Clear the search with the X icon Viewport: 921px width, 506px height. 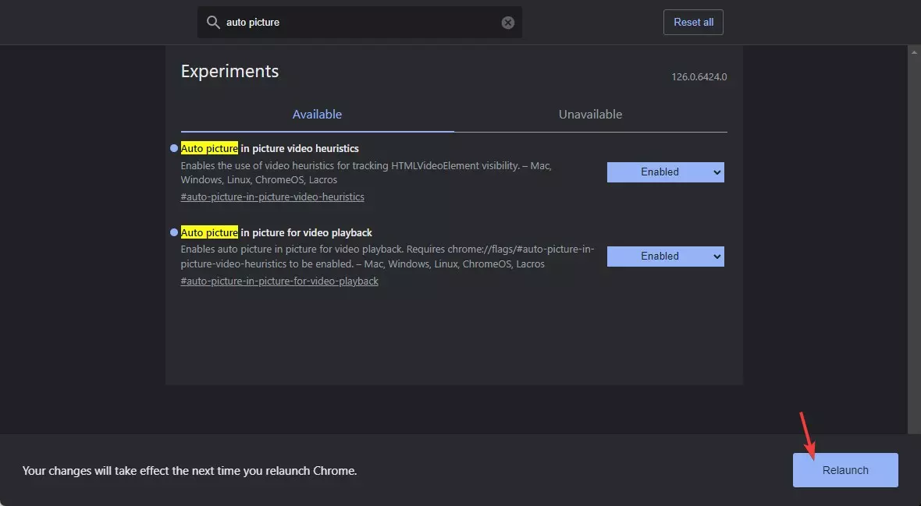click(507, 22)
